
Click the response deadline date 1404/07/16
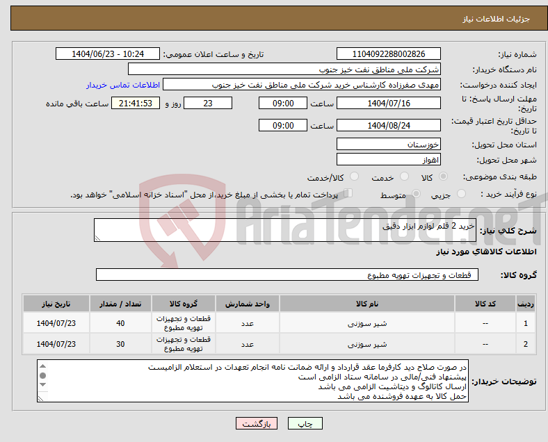389,104
